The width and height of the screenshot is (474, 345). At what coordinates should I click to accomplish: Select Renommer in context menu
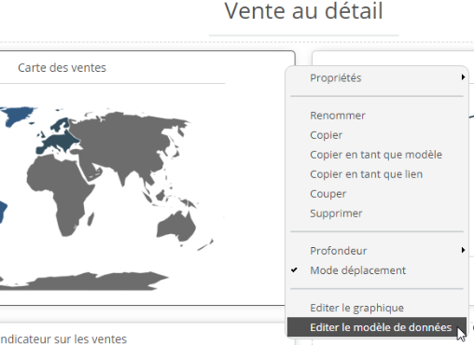click(338, 116)
